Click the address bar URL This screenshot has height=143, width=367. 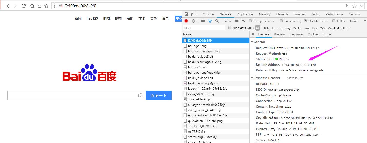point(81,6)
